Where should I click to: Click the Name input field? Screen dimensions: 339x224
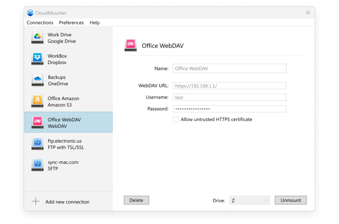[230, 68]
